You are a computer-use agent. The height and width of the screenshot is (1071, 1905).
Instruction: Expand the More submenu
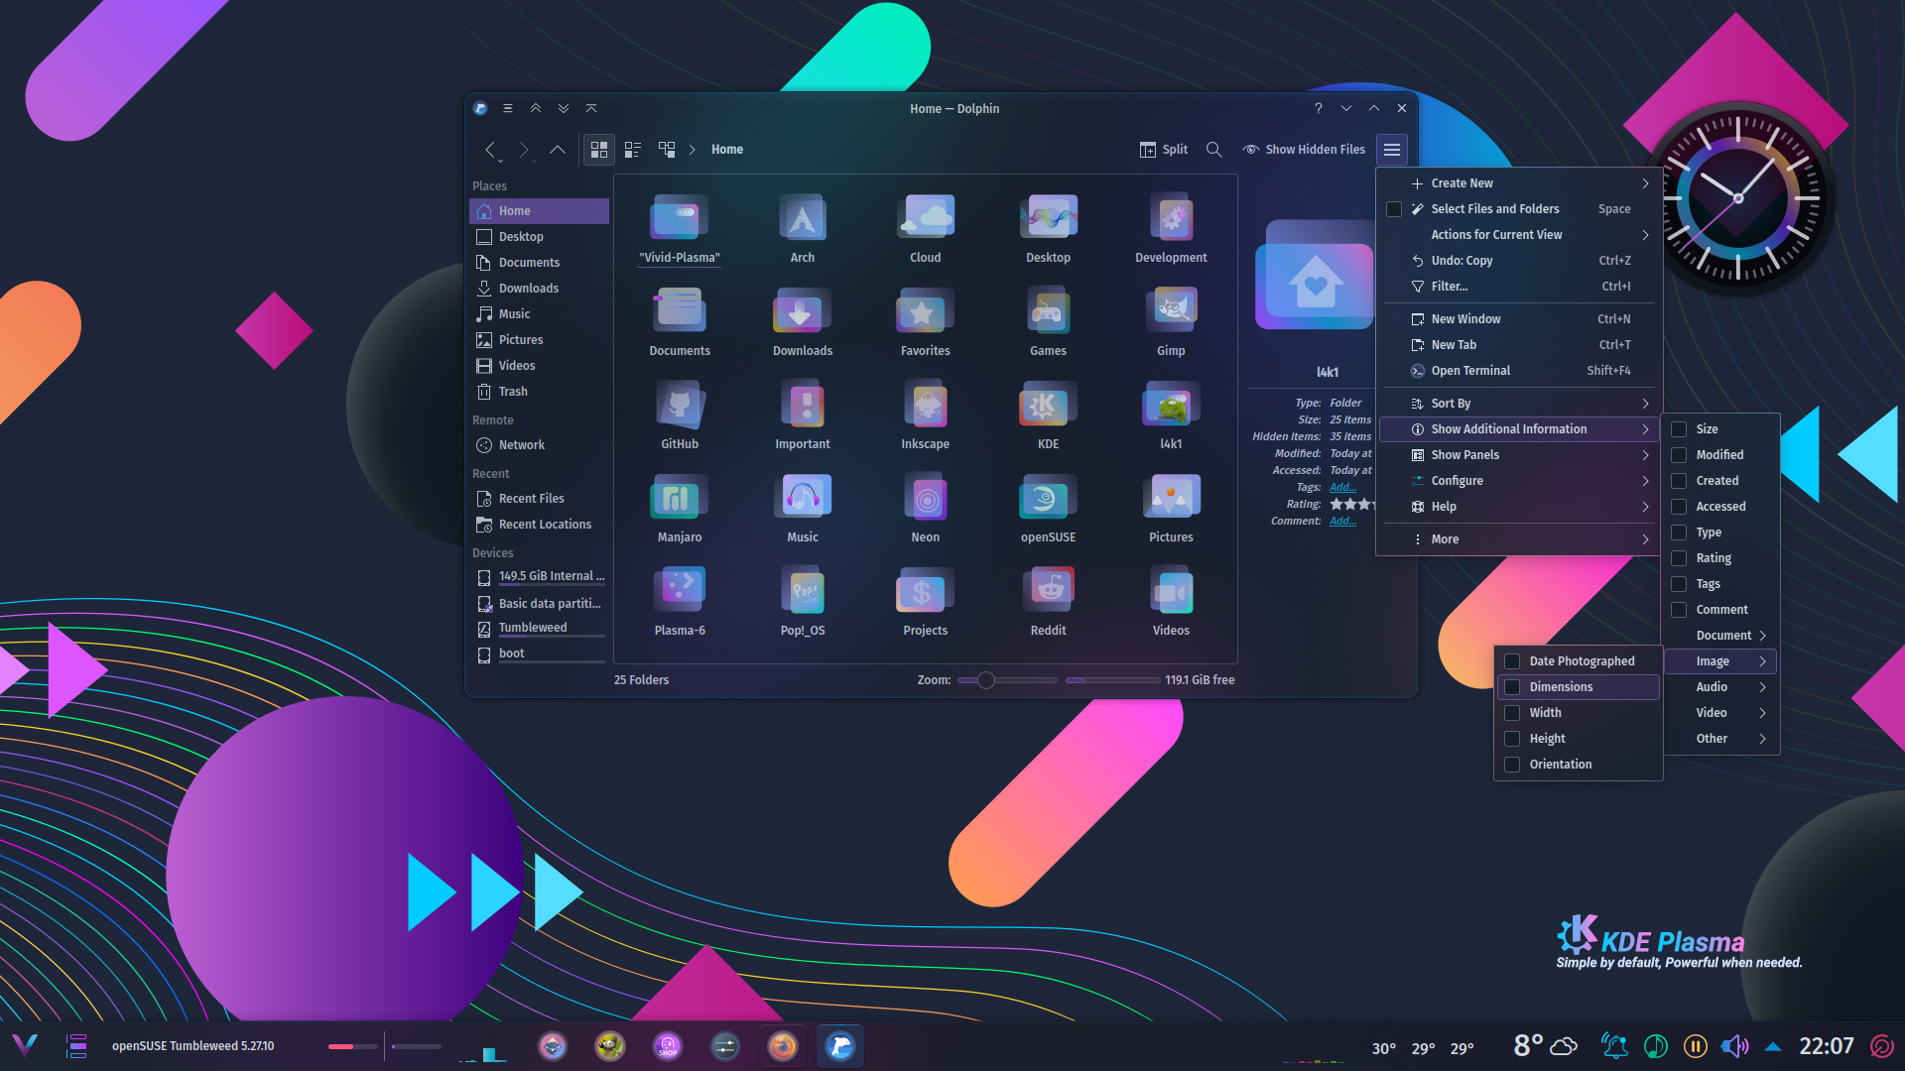(1519, 539)
